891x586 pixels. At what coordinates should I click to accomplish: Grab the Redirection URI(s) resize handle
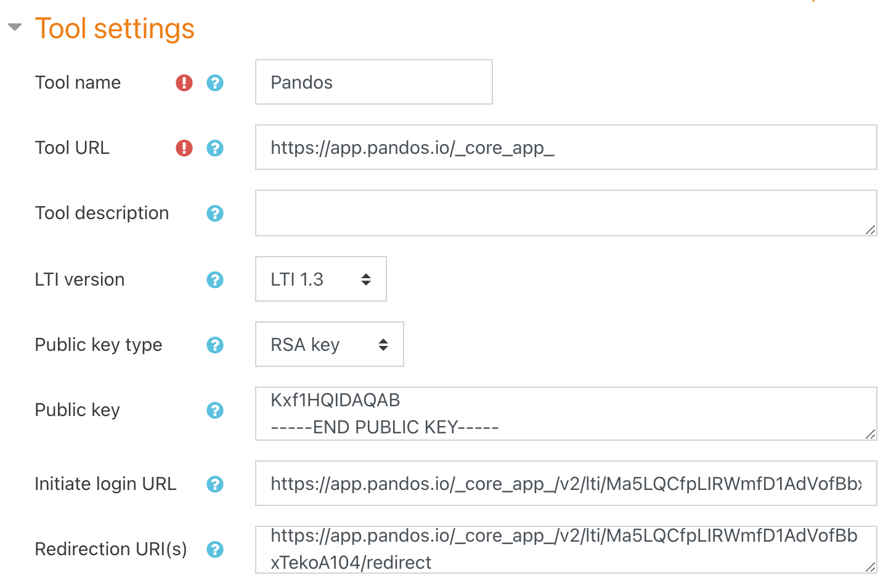870,567
